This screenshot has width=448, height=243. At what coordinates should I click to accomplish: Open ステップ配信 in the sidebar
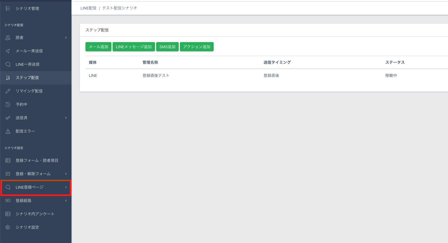[x=27, y=78]
